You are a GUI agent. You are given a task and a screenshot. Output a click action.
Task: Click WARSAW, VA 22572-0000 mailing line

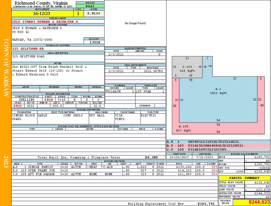click(x=32, y=40)
